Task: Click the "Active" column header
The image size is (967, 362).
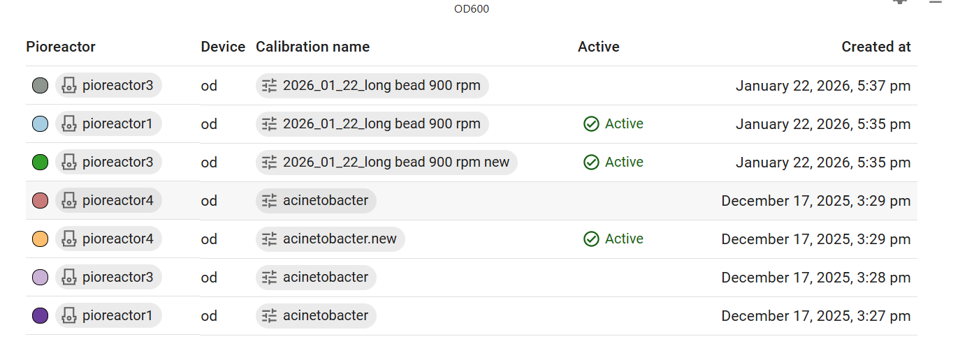Action: tap(598, 47)
